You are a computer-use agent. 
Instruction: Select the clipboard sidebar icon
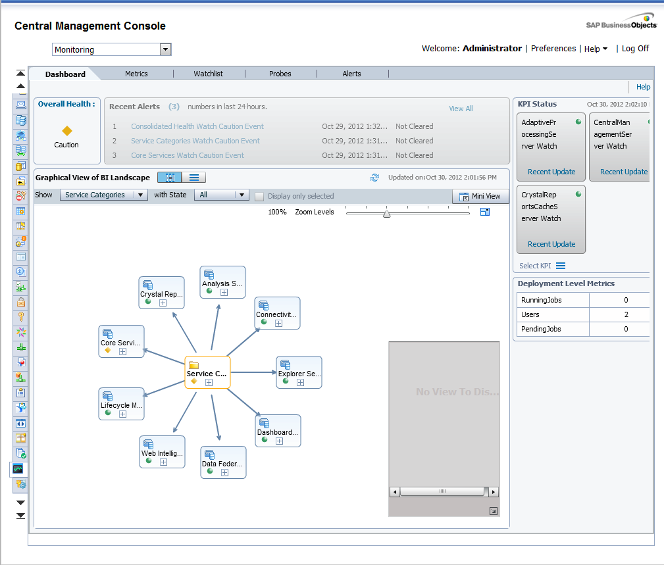pyautogui.click(x=21, y=393)
